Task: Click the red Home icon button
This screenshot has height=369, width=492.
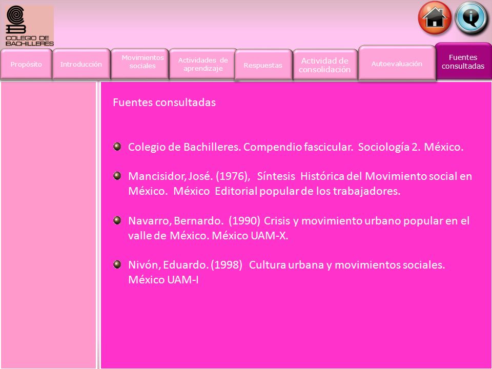Action: point(435,17)
